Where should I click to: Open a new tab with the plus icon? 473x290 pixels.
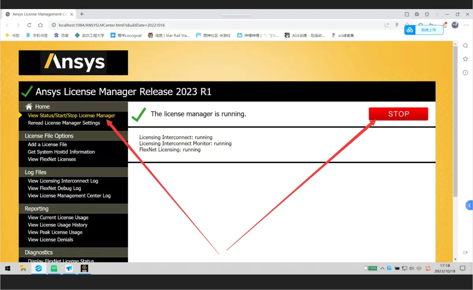coord(82,14)
